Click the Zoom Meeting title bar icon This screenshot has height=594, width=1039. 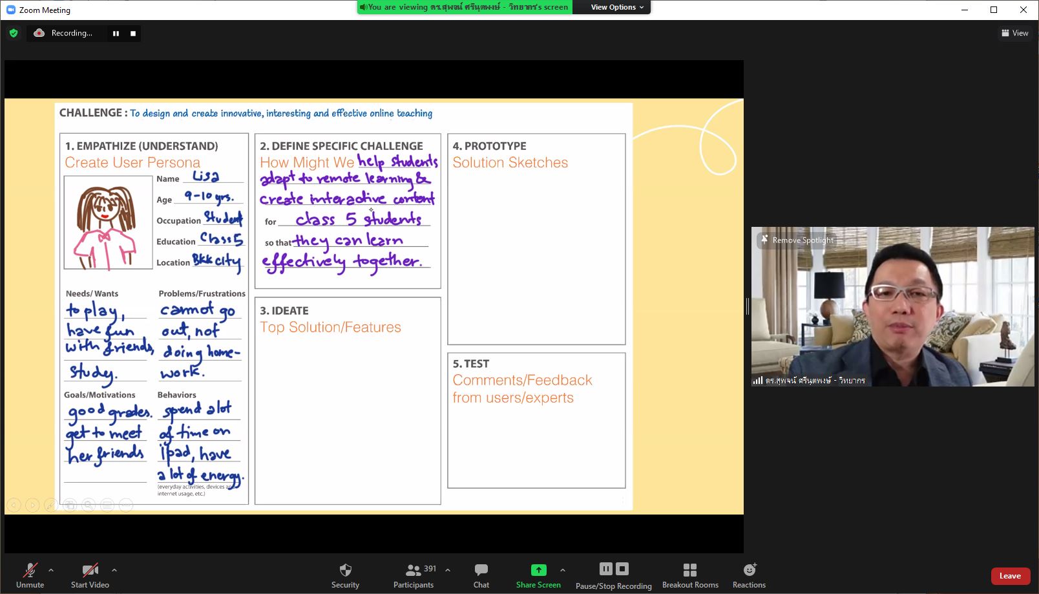click(10, 10)
